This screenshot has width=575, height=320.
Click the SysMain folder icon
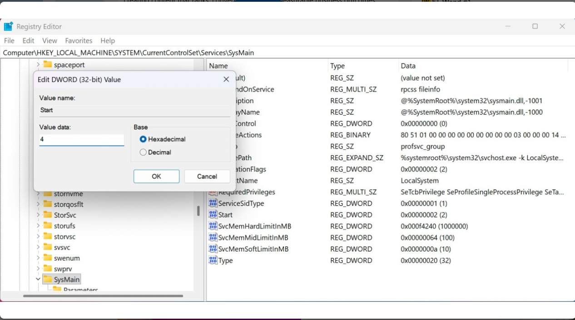[x=47, y=279]
